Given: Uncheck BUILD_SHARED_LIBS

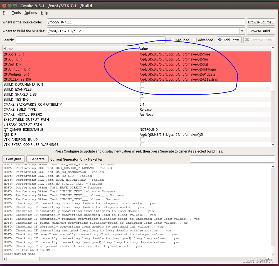Looking at the screenshot, I should [142, 94].
